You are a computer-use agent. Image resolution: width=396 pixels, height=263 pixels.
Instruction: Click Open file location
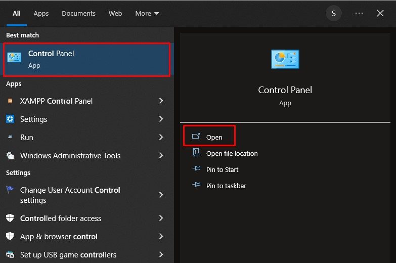click(232, 154)
